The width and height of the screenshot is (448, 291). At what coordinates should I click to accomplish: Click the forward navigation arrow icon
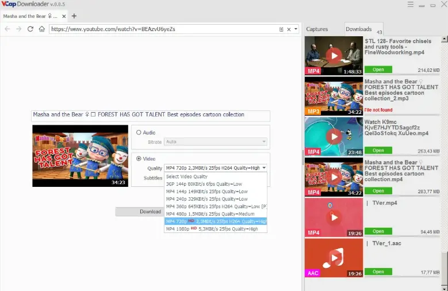point(19,29)
